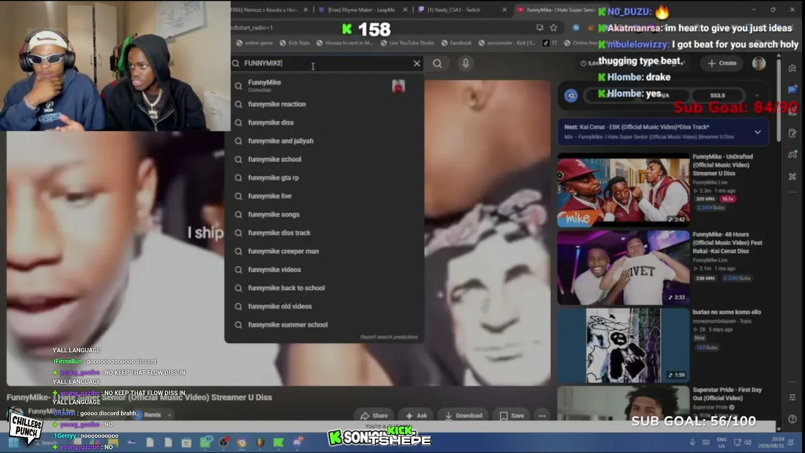Open the browser sidebar compose note icon
805x453 pixels.
pos(792,133)
